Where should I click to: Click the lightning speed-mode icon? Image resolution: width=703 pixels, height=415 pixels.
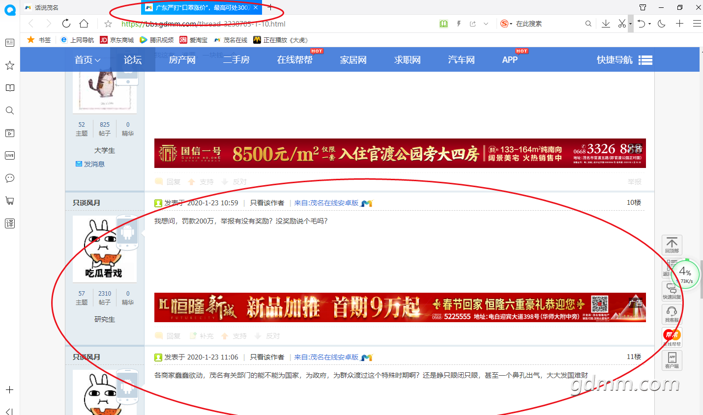[459, 24]
